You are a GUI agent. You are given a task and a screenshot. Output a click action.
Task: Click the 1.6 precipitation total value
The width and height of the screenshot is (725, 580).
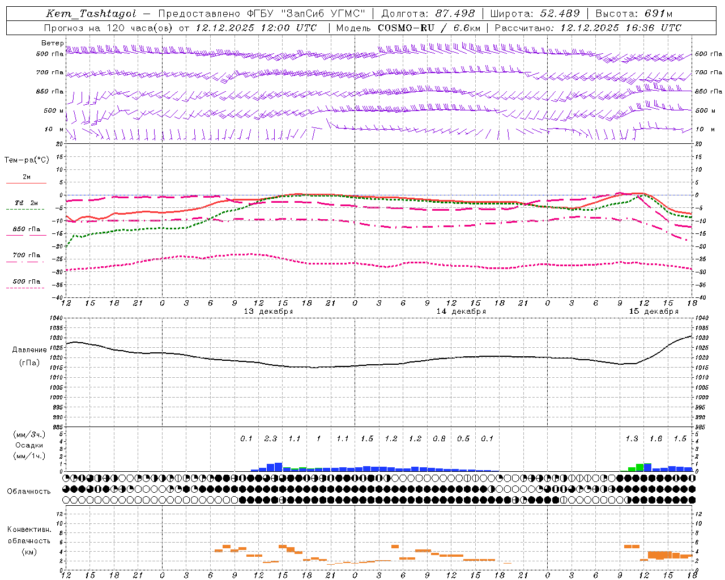(656, 439)
